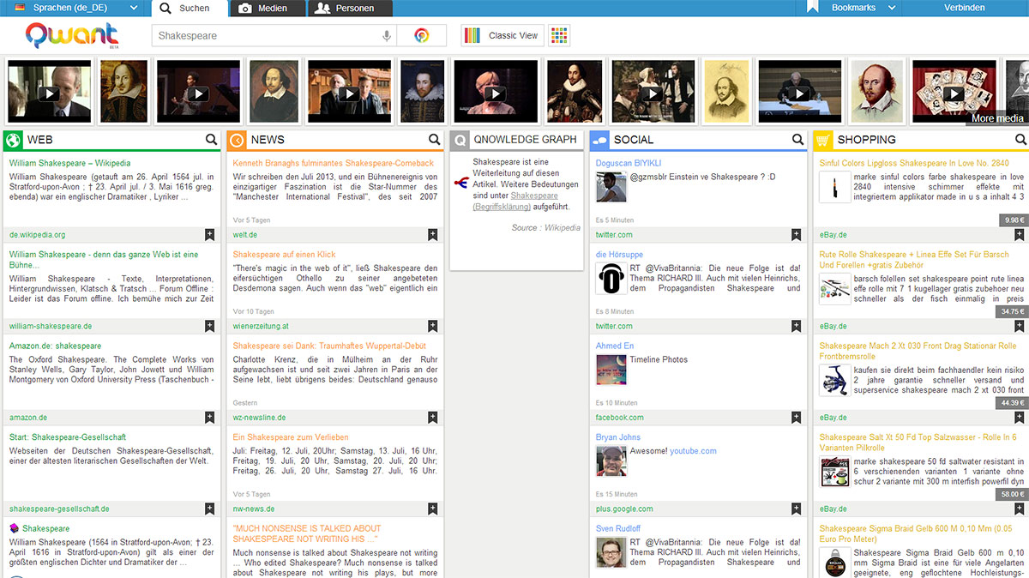Open Shakespeare auf einen Klick article
1029x578 pixels.
tap(284, 255)
